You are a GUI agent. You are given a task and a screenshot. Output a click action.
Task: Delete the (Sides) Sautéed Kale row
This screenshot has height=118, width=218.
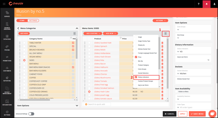tap(162, 43)
